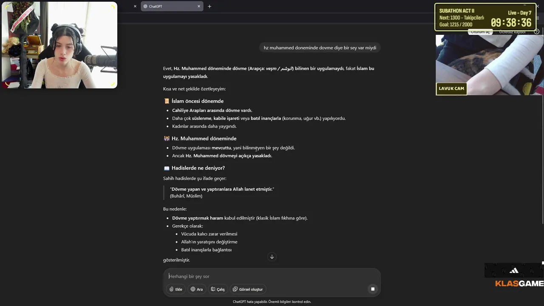
Task: Stop the response generation
Action: point(373,289)
